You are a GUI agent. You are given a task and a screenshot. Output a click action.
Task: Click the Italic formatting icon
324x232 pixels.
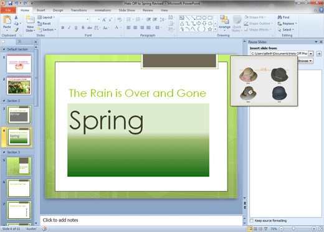69,27
